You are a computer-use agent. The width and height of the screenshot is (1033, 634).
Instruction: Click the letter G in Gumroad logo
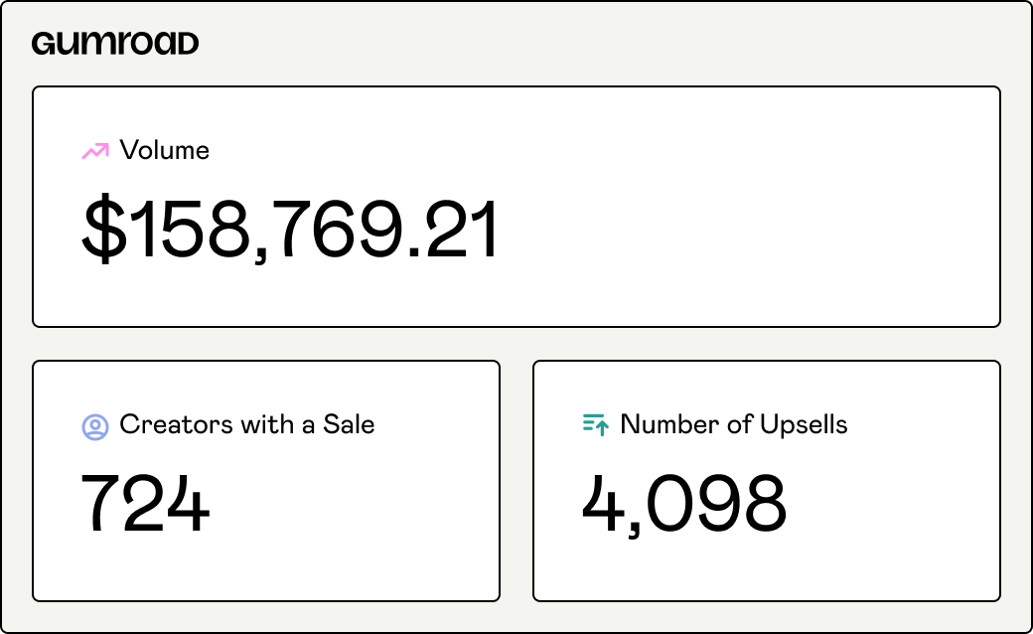[44, 44]
